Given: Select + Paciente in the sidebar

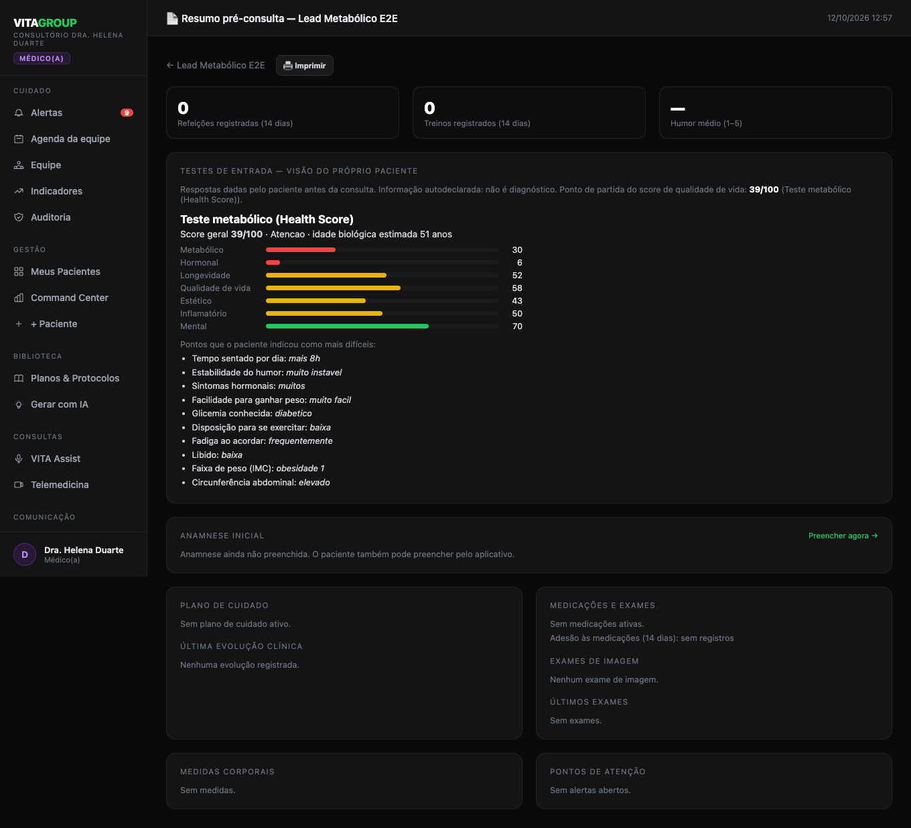Looking at the screenshot, I should (x=74, y=324).
